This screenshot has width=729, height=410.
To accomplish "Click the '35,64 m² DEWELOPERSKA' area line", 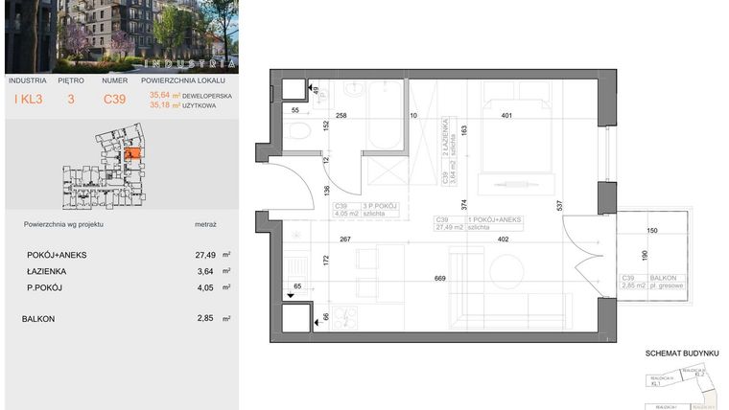I will [x=191, y=95].
